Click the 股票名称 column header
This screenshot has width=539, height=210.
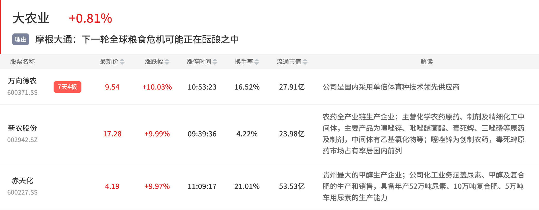(22, 62)
